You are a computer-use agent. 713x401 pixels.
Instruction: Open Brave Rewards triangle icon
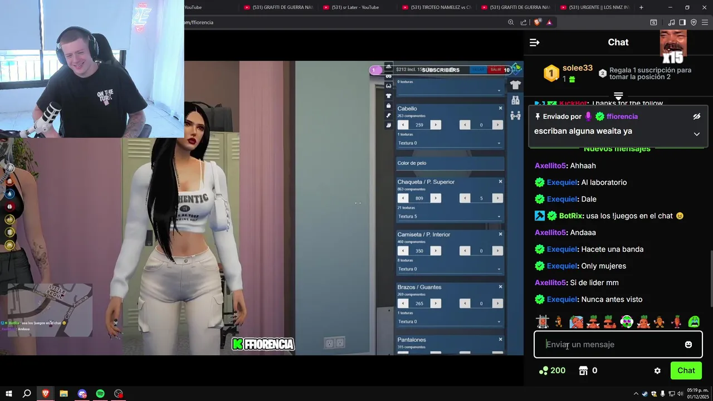[x=549, y=22]
